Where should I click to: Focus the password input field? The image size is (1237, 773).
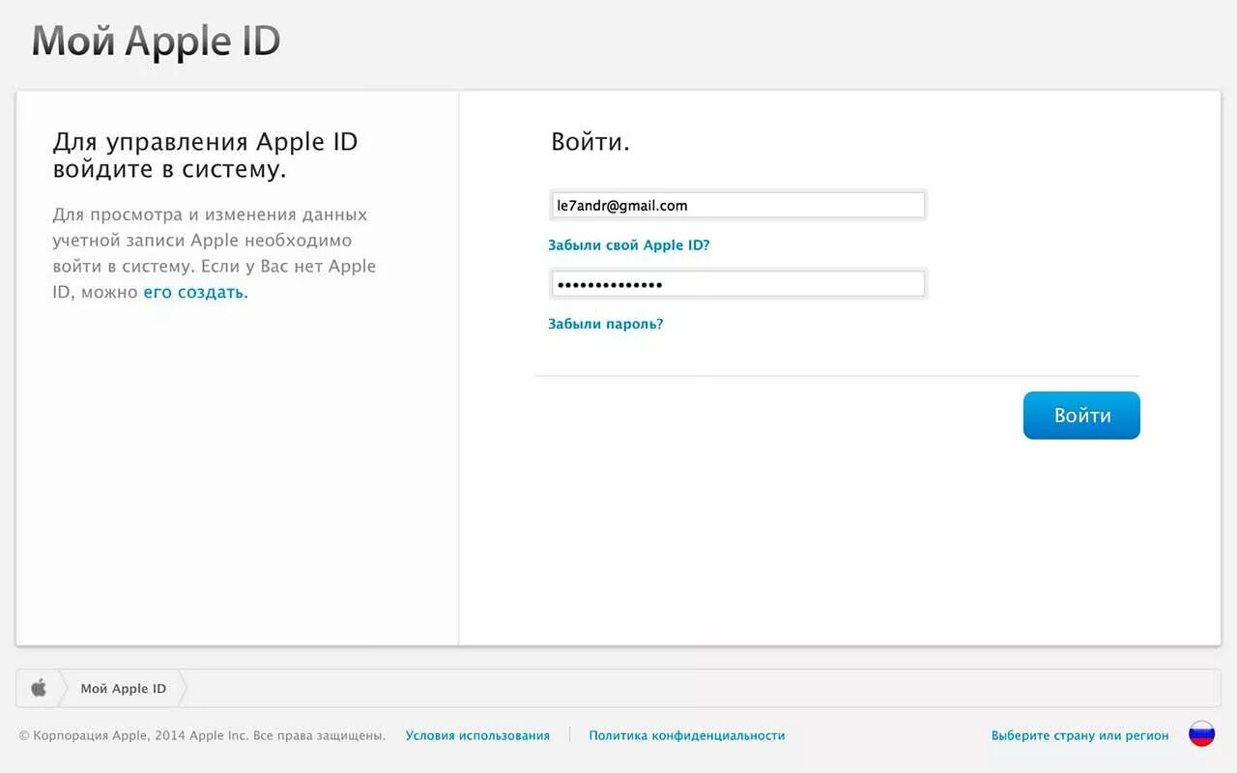tap(738, 284)
